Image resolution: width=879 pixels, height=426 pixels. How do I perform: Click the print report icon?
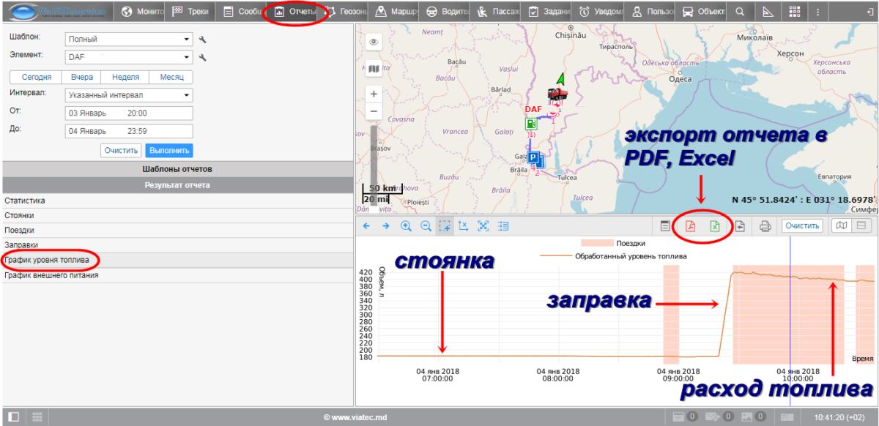point(765,226)
